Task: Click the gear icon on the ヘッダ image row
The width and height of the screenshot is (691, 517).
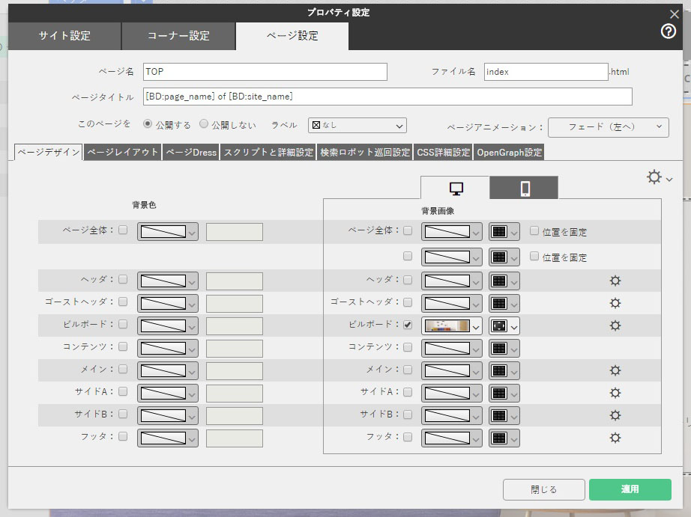Action: tap(615, 281)
